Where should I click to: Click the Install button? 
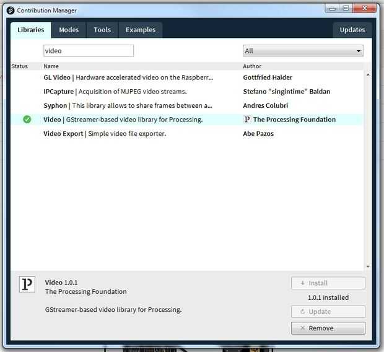pyautogui.click(x=328, y=283)
